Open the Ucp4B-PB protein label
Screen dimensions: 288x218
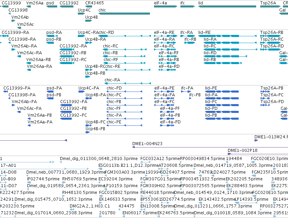[95, 129]
